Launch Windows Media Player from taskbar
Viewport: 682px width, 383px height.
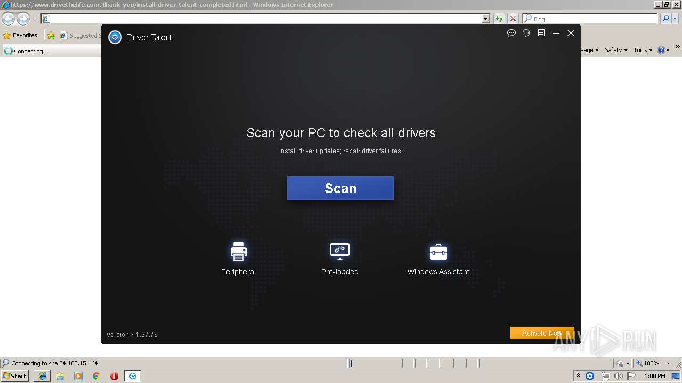78,376
